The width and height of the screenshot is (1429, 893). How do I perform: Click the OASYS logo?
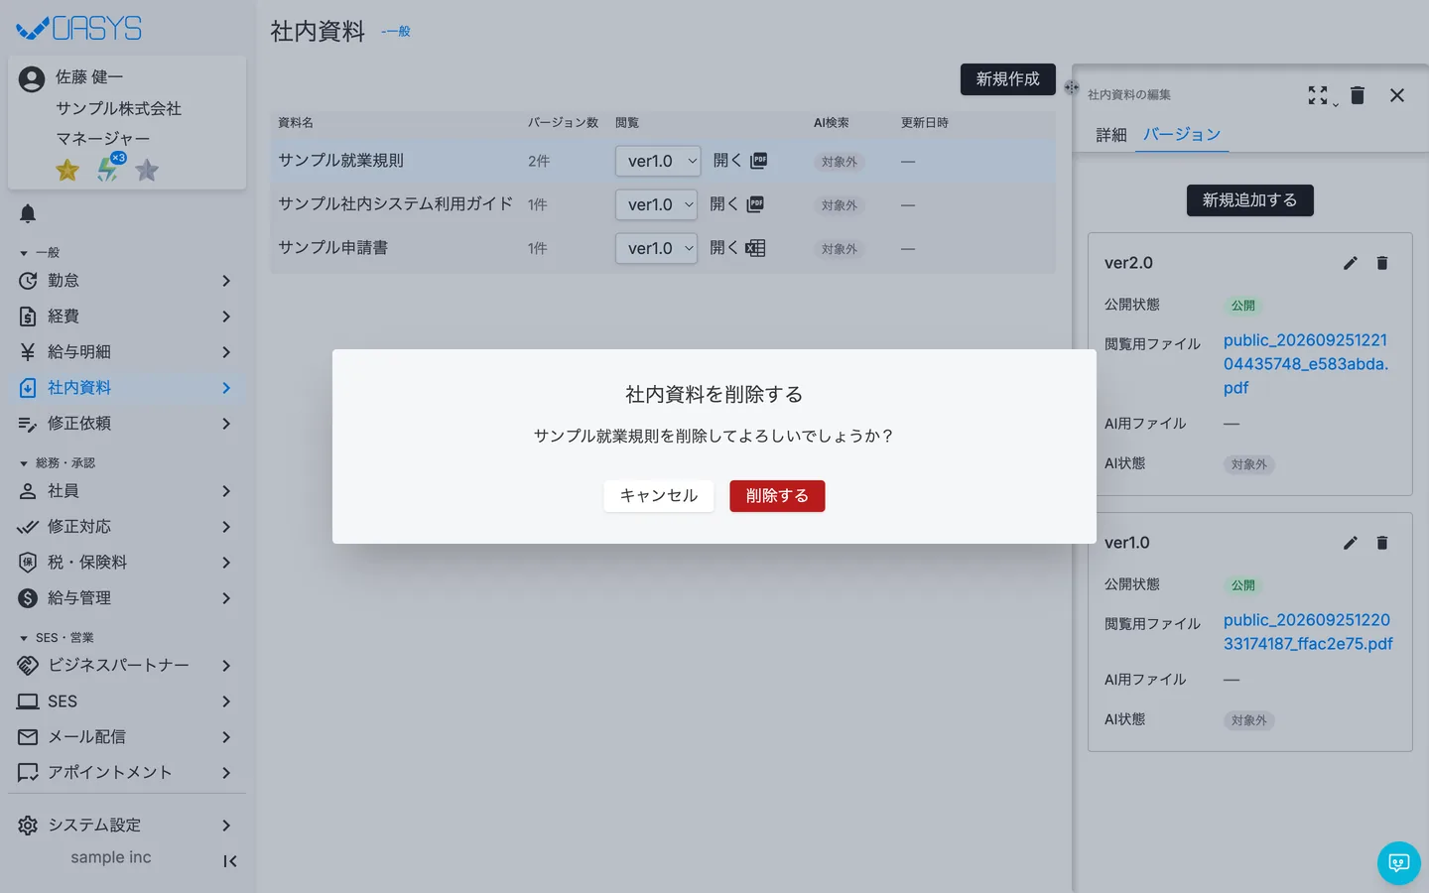pos(79,28)
